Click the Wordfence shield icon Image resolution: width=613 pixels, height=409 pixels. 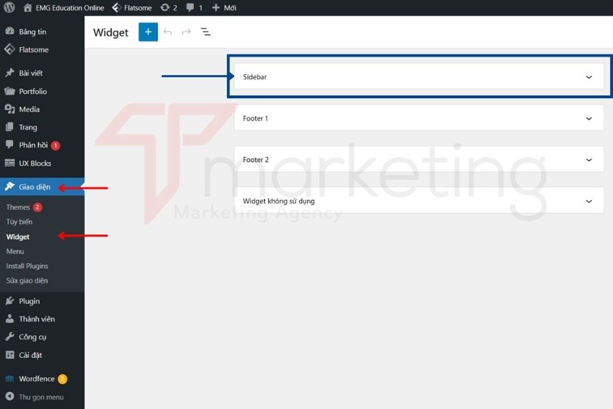click(10, 378)
